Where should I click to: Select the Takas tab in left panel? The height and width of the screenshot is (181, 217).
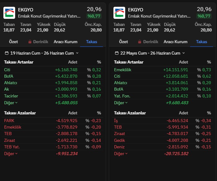91,42
